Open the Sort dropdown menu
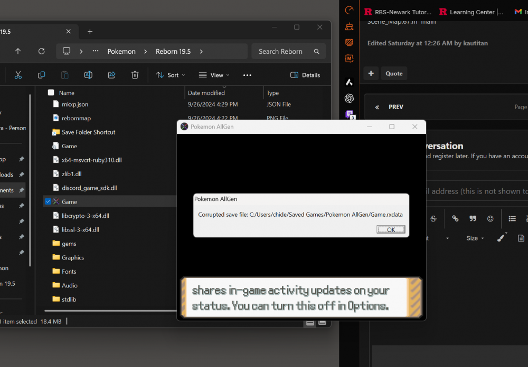The width and height of the screenshot is (528, 367). tap(171, 75)
